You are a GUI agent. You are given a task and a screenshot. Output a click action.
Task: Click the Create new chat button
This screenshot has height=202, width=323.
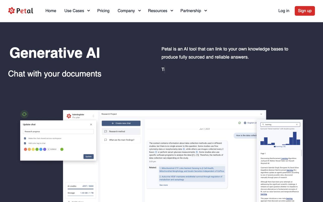click(x=121, y=123)
